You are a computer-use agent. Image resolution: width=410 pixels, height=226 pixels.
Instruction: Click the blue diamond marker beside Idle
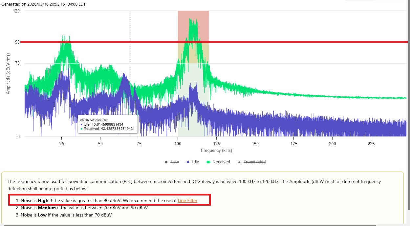(x=188, y=162)
